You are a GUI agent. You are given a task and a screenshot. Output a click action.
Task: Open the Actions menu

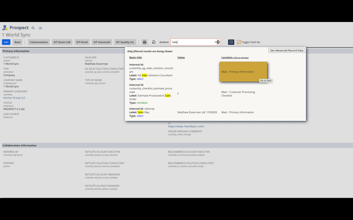[164, 42]
